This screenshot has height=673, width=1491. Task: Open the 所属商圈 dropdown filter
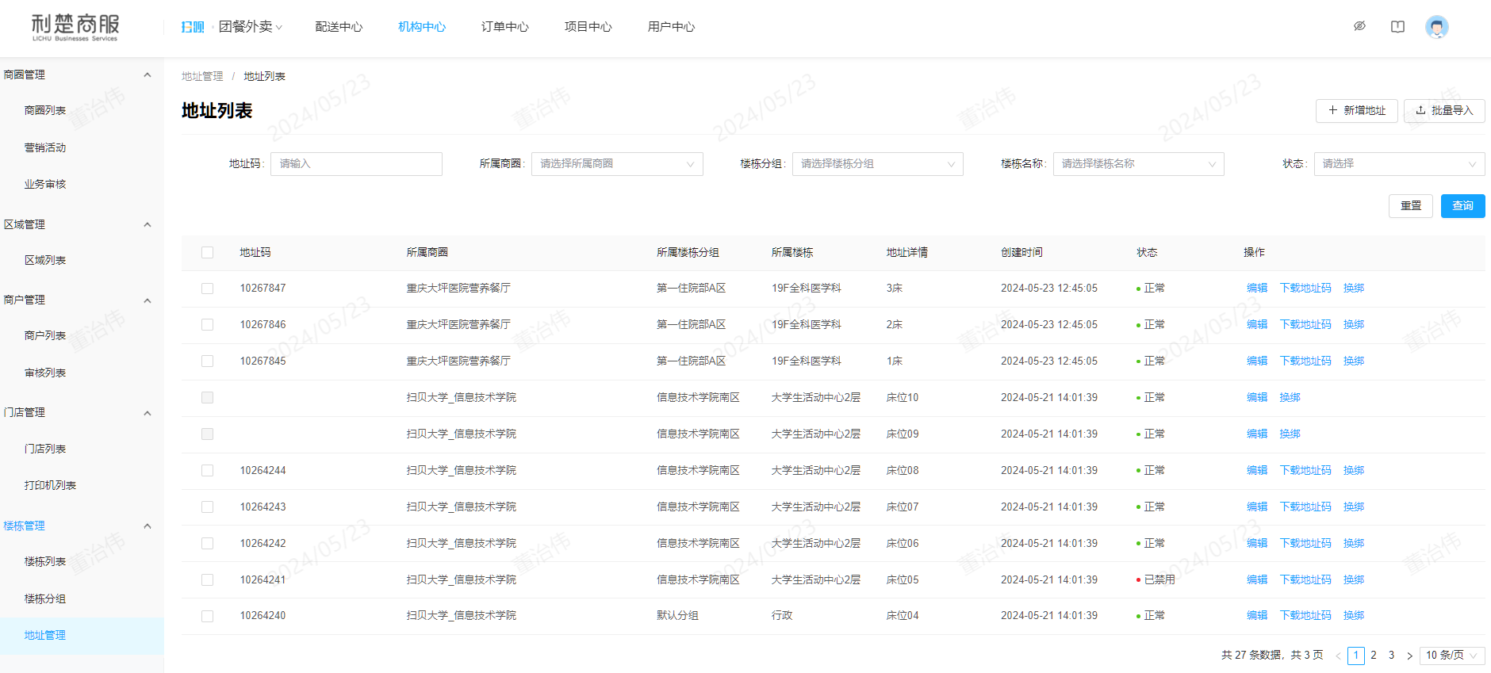point(617,164)
